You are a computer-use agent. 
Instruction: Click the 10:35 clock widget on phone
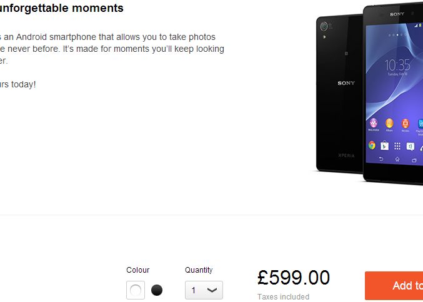pos(397,65)
